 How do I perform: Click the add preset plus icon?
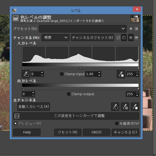pos(131,29)
